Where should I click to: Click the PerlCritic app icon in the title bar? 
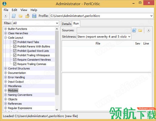4,4
